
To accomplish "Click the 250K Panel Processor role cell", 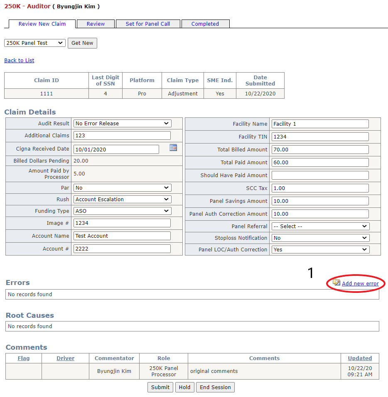I will click(164, 371).
